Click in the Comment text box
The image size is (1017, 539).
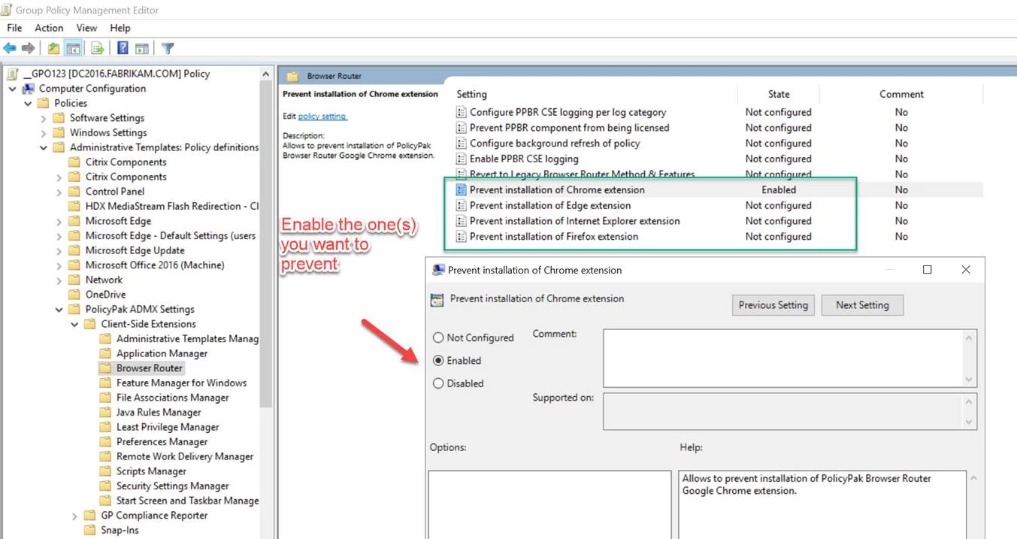[782, 358]
